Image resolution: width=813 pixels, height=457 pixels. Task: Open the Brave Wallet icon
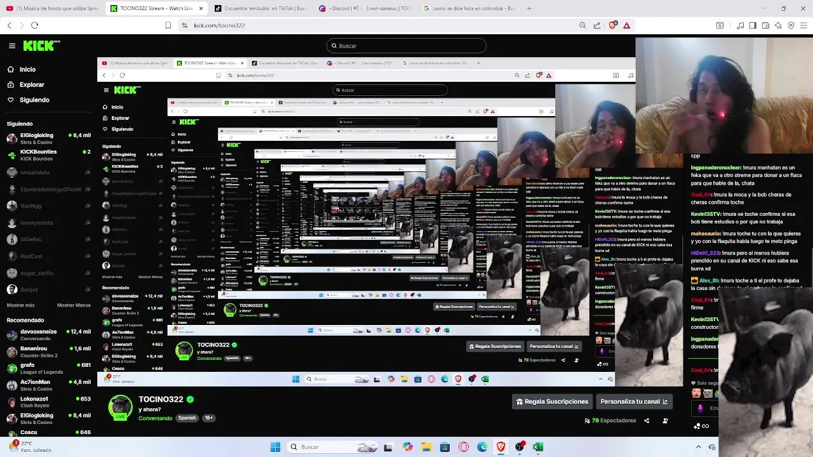click(765, 25)
